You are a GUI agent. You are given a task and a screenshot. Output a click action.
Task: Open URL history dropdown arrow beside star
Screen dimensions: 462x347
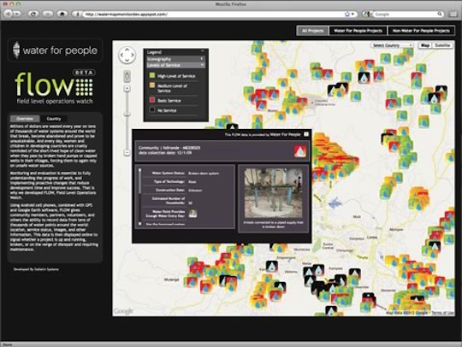tap(353, 14)
